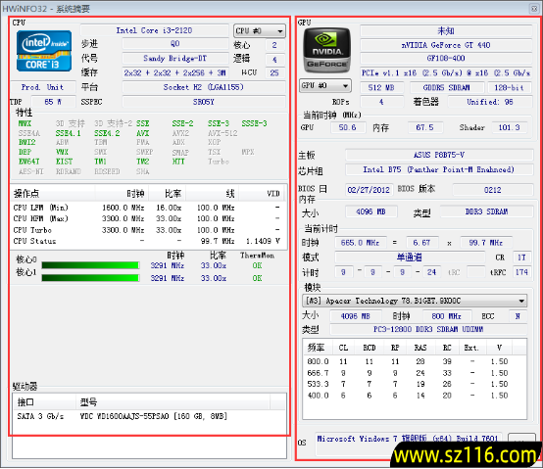Open the GPU #0 selector dropdown
This screenshot has width=543, height=469.
point(325,85)
